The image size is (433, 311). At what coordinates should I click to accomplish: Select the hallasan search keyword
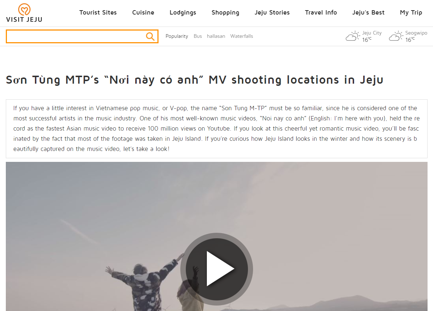click(216, 36)
